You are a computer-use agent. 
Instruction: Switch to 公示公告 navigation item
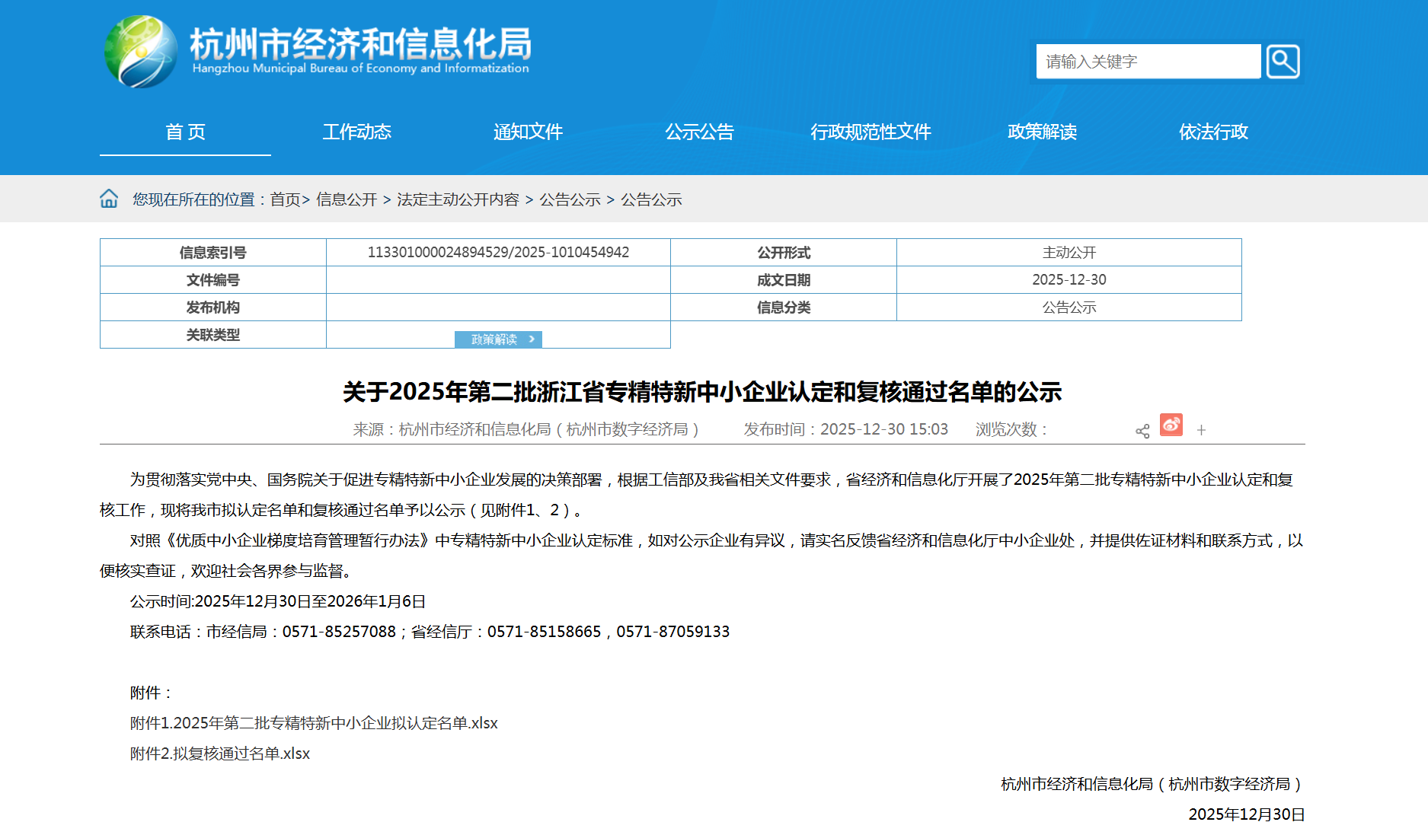point(699,132)
